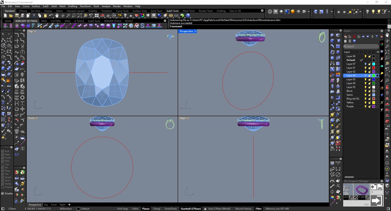The width and height of the screenshot is (391, 211).
Task: Click Record History in status bar
Action: click(243, 209)
